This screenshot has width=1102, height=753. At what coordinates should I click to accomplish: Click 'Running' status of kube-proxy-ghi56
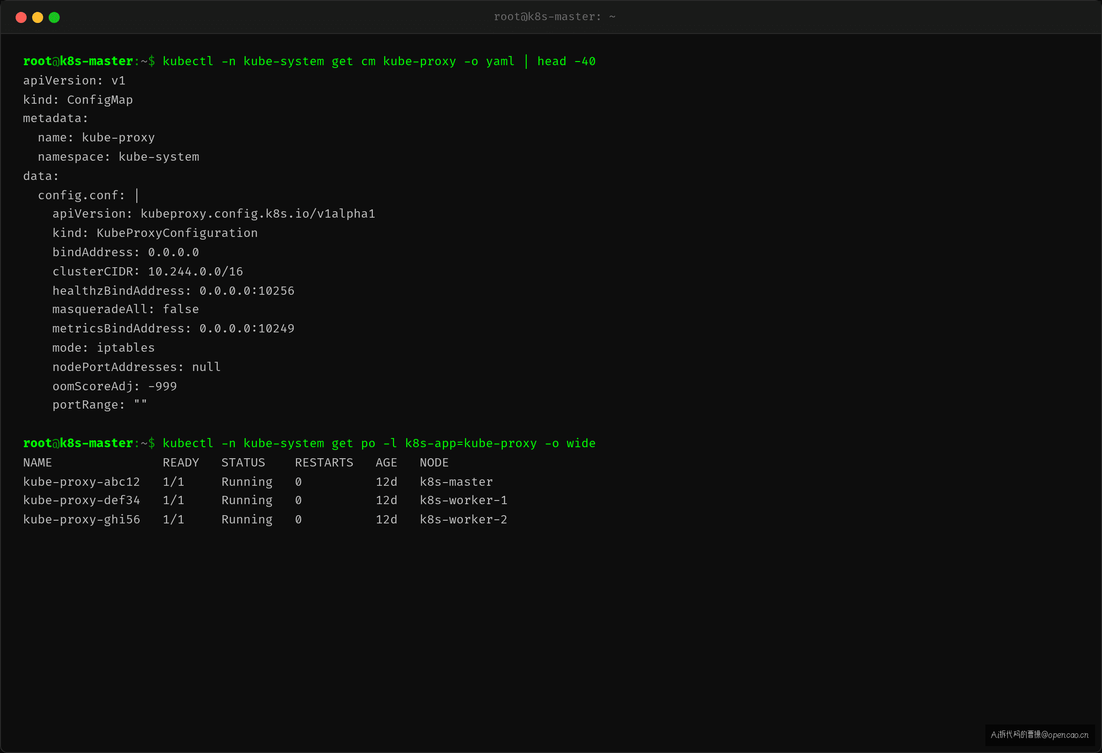[247, 520]
